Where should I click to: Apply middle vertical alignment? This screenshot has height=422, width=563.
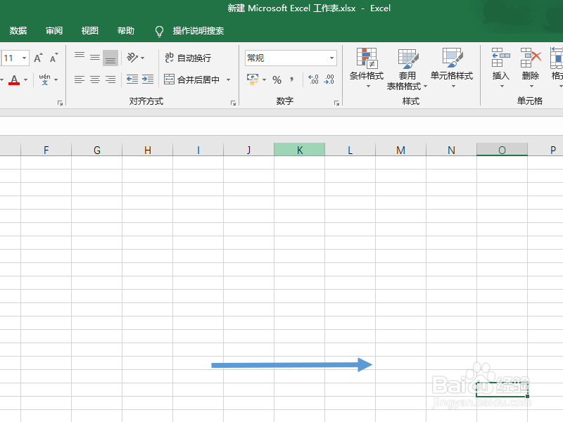95,58
